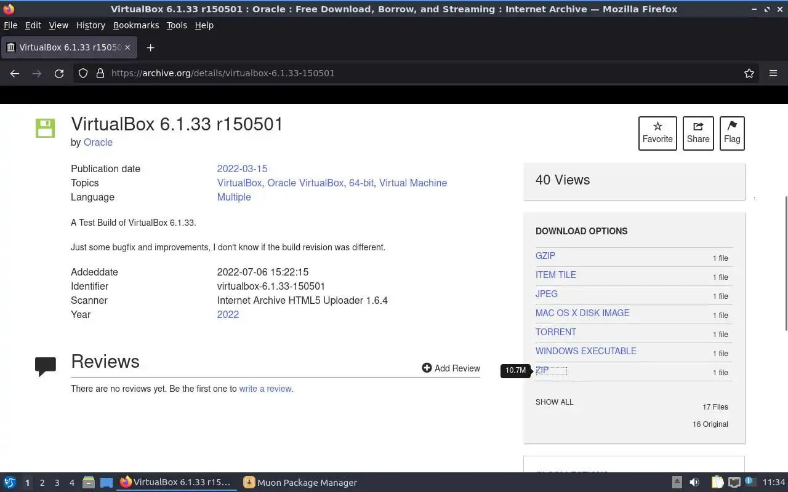Switch to Muon Package Manager in taskbar
This screenshot has width=788, height=492.
(300, 483)
